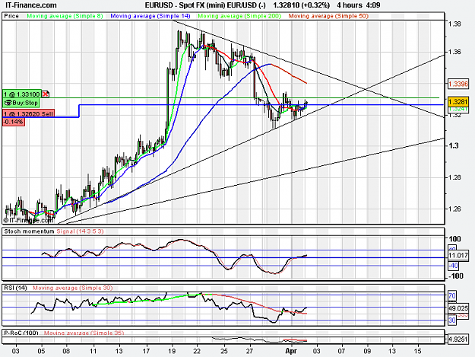Viewport: 475px width, 357px height.
Task: Open the Moving average (Simple 8) indicator label
Action: pos(65,16)
